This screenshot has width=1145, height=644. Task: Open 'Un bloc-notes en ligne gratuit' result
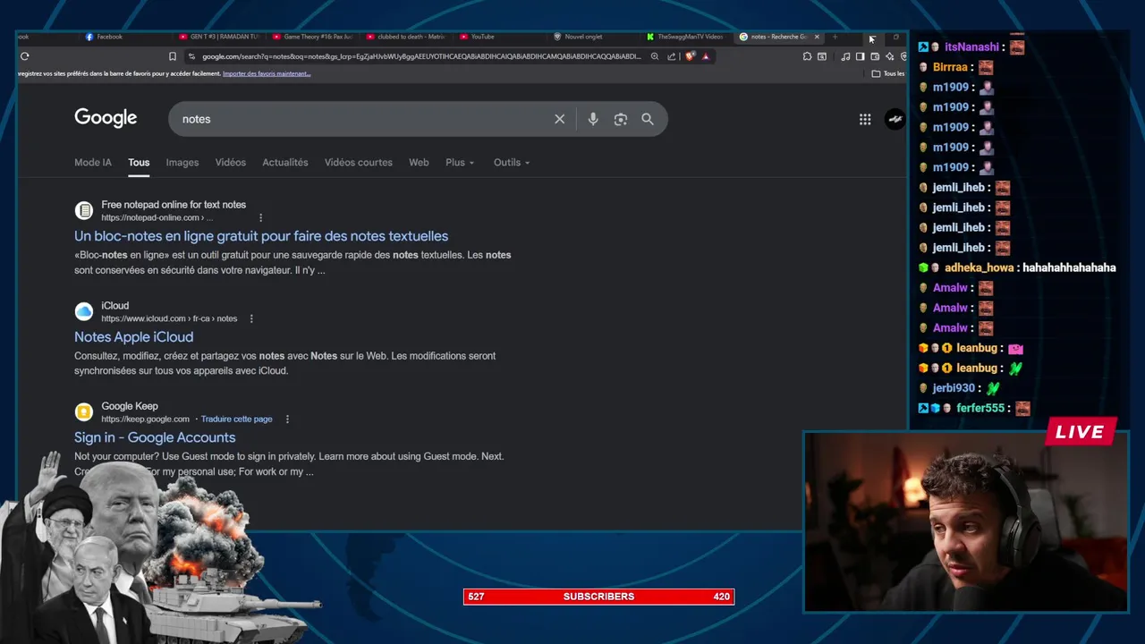point(261,236)
